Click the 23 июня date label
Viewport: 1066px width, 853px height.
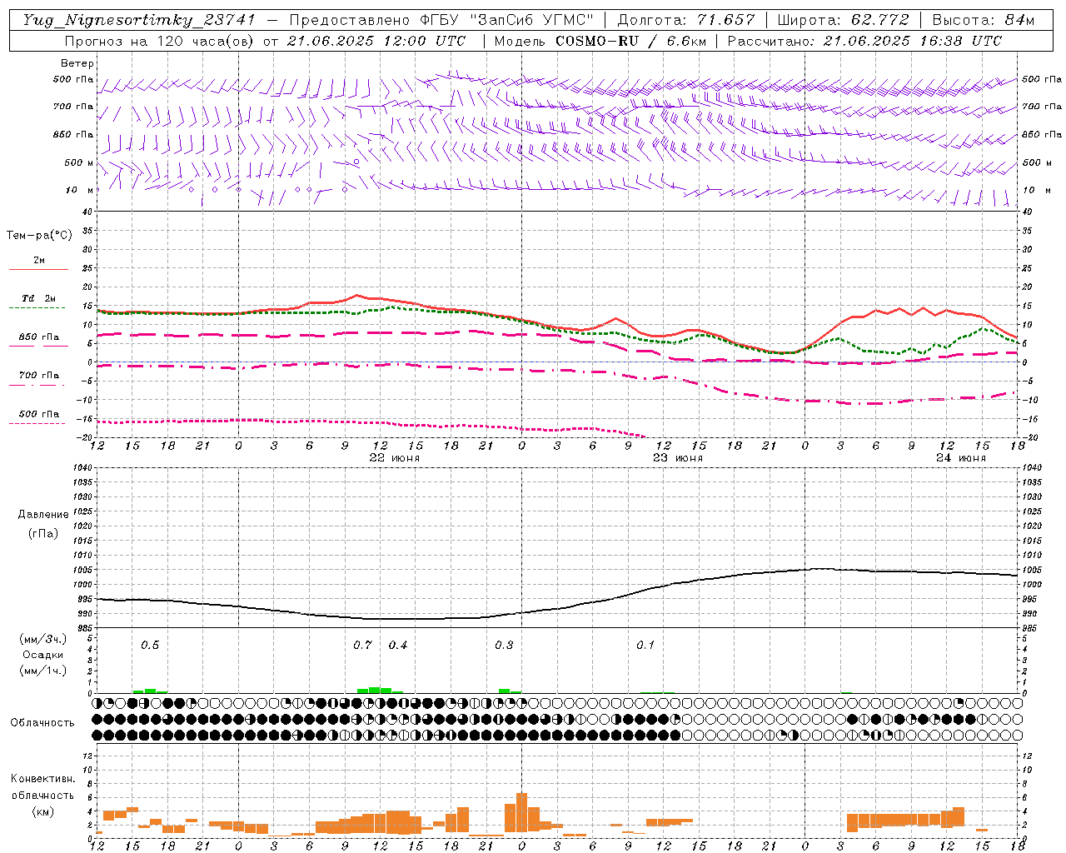(x=678, y=458)
